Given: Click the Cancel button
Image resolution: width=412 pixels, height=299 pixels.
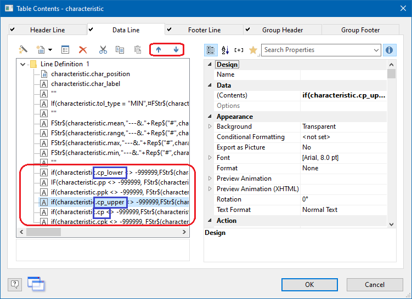Looking at the screenshot, I should point(375,285).
